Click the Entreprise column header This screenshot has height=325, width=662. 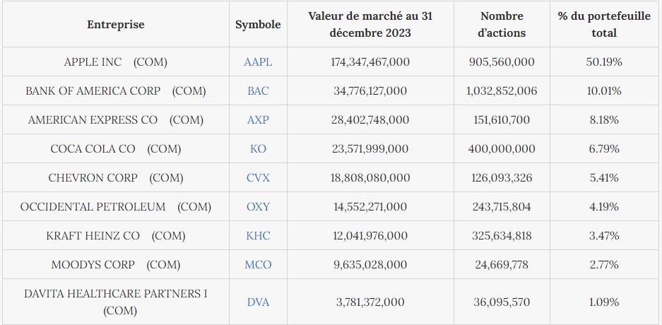pos(116,25)
